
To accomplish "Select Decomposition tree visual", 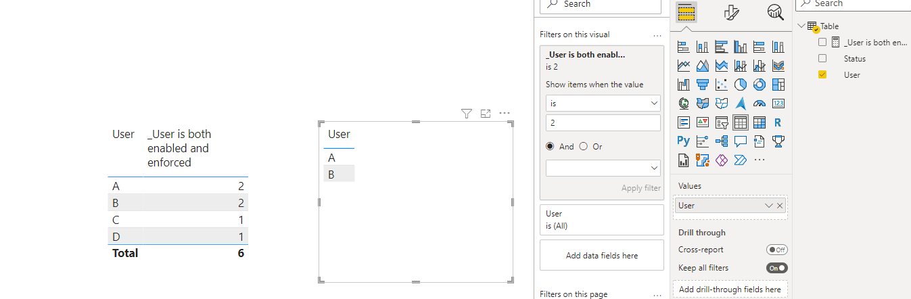I will coord(722,141).
